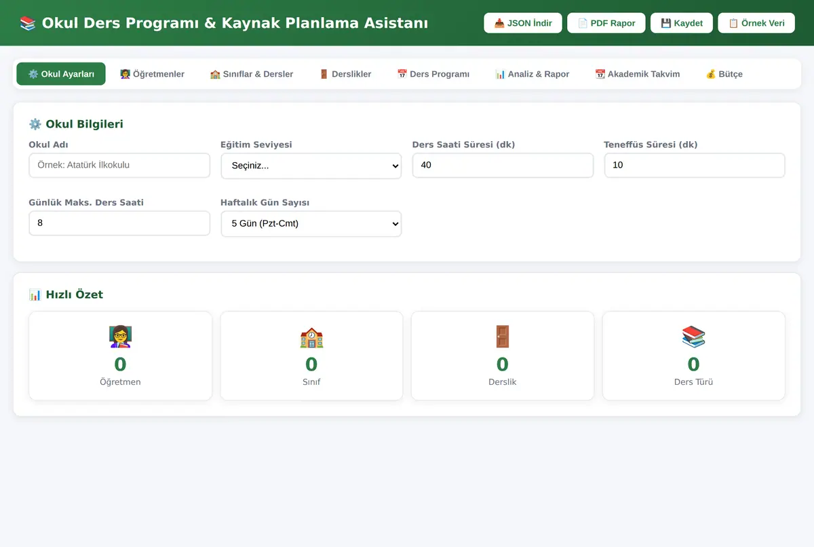Switch to the Okul Ayarları tab
Viewport: 814px width, 547px height.
(61, 74)
